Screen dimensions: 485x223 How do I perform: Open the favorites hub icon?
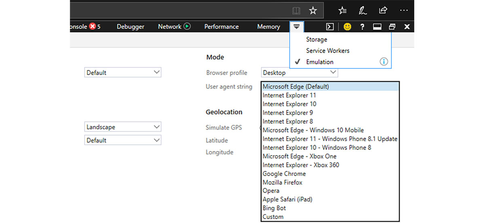click(342, 11)
